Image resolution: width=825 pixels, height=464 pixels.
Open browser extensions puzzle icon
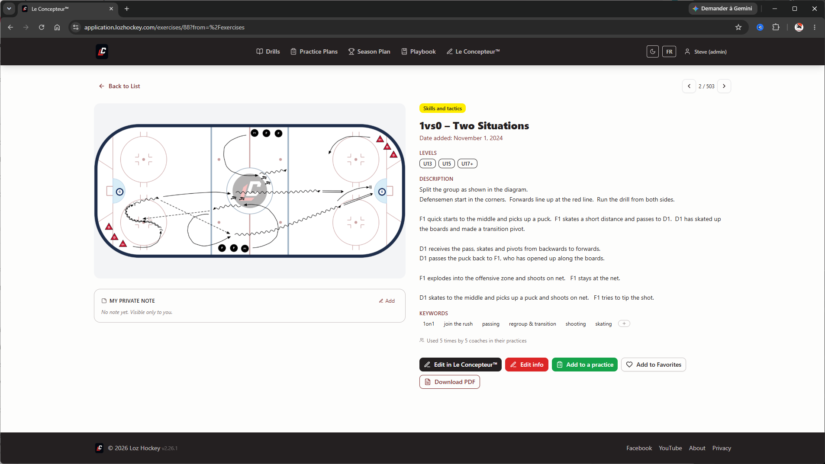click(776, 27)
